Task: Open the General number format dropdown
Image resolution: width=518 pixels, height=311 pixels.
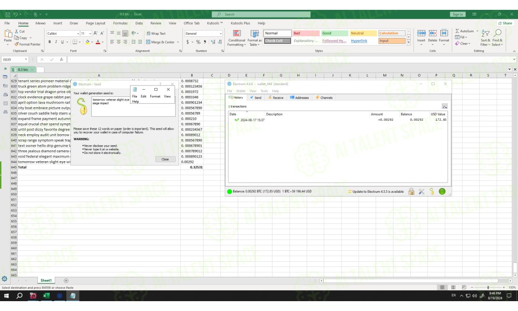Action: (x=220, y=33)
